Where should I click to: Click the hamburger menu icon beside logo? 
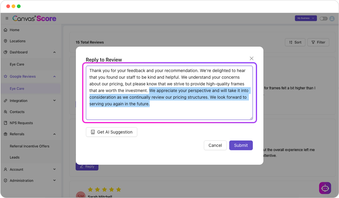tap(7, 18)
